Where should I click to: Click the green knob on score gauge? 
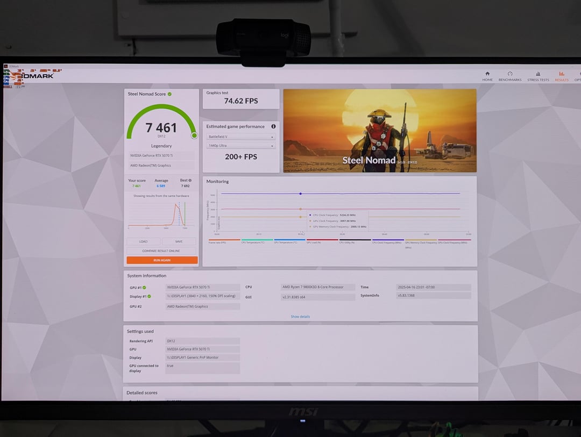click(x=194, y=135)
